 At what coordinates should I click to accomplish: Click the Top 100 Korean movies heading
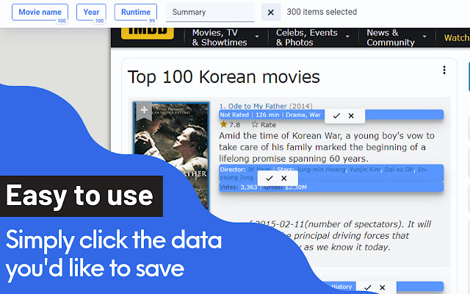pyautogui.click(x=223, y=77)
